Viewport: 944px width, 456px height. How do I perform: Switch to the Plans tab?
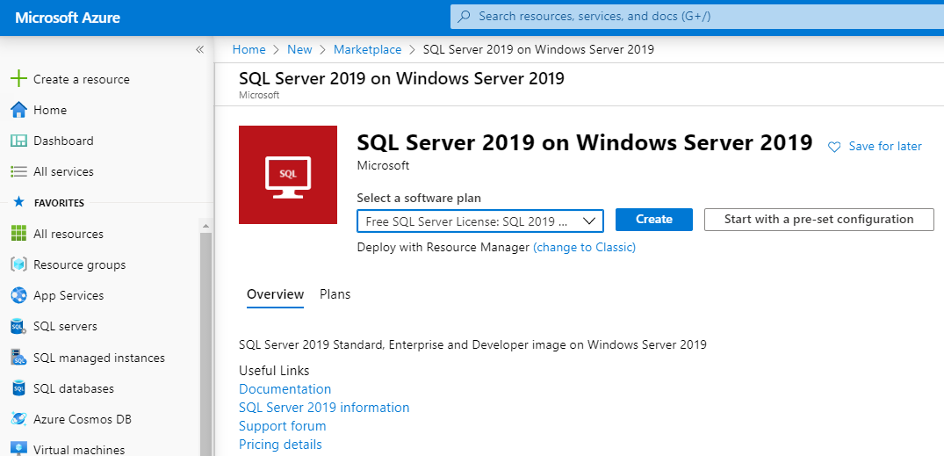[x=335, y=294]
